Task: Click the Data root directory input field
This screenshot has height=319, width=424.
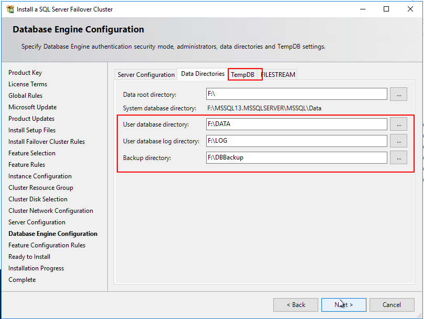Action: 297,94
